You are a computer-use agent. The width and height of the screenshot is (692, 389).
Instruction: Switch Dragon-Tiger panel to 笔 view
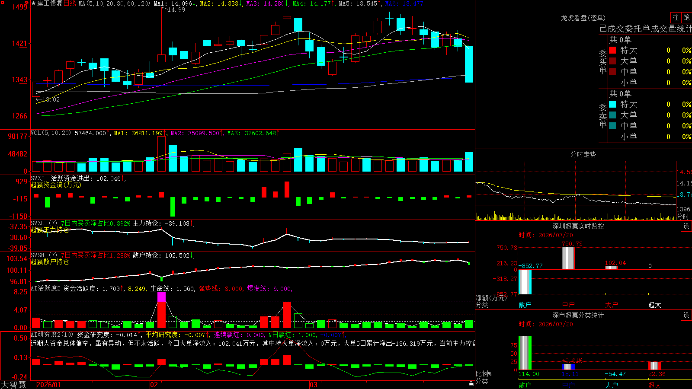click(686, 18)
